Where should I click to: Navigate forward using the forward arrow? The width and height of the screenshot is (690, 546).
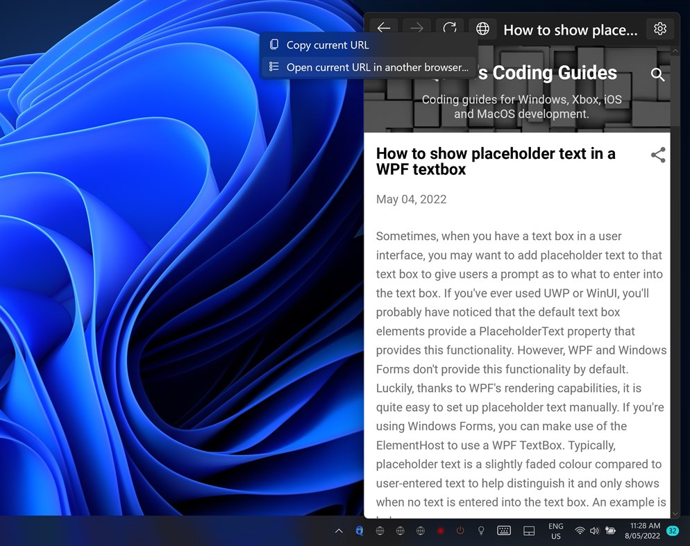416,28
